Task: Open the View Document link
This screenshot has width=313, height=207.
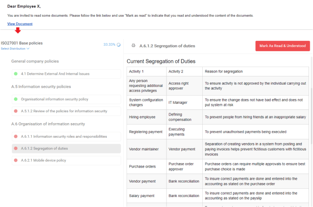Action: [20, 24]
